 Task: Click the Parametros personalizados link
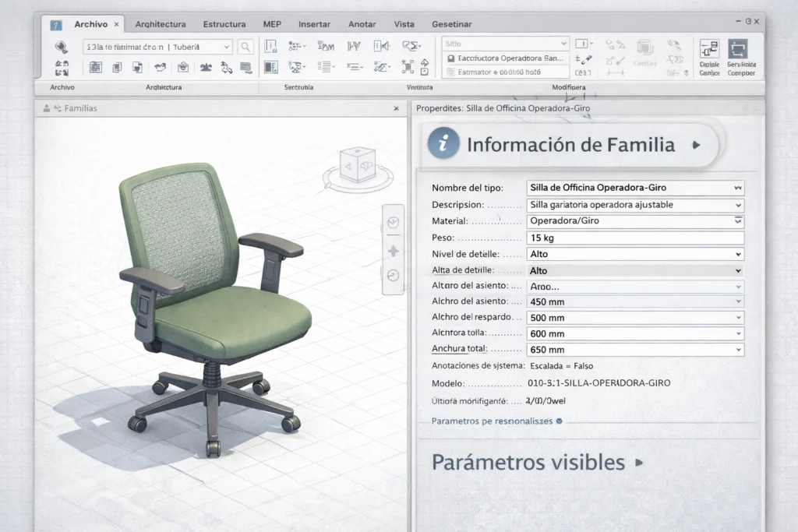(491, 421)
